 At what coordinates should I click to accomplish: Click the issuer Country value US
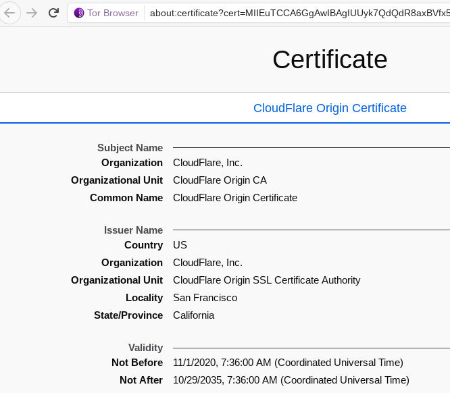180,245
